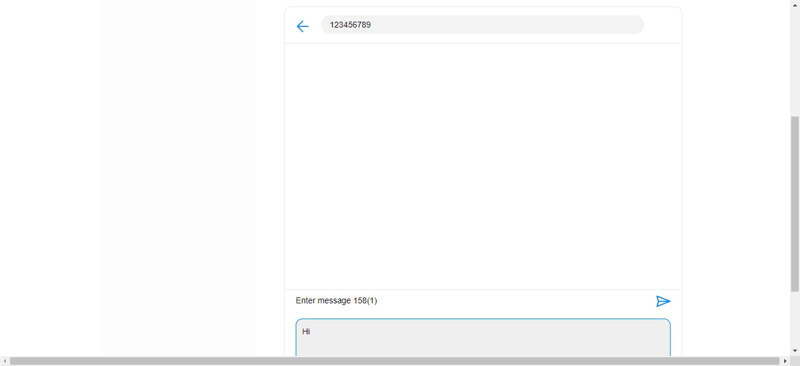
Task: Tap the send arrow to deliver the message
Action: (x=664, y=301)
